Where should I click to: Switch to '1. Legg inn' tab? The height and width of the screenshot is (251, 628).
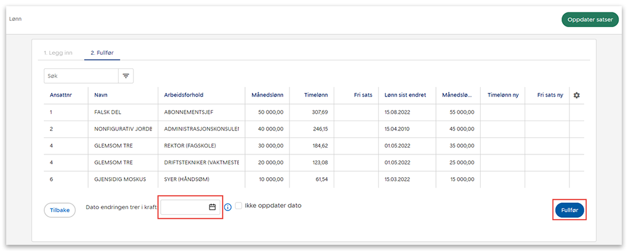coord(58,53)
